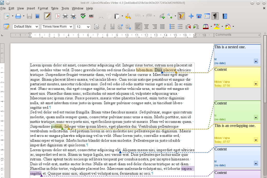The image size is (267, 178).
Task: Toggle Bold formatting
Action: pyautogui.click(x=96, y=27)
